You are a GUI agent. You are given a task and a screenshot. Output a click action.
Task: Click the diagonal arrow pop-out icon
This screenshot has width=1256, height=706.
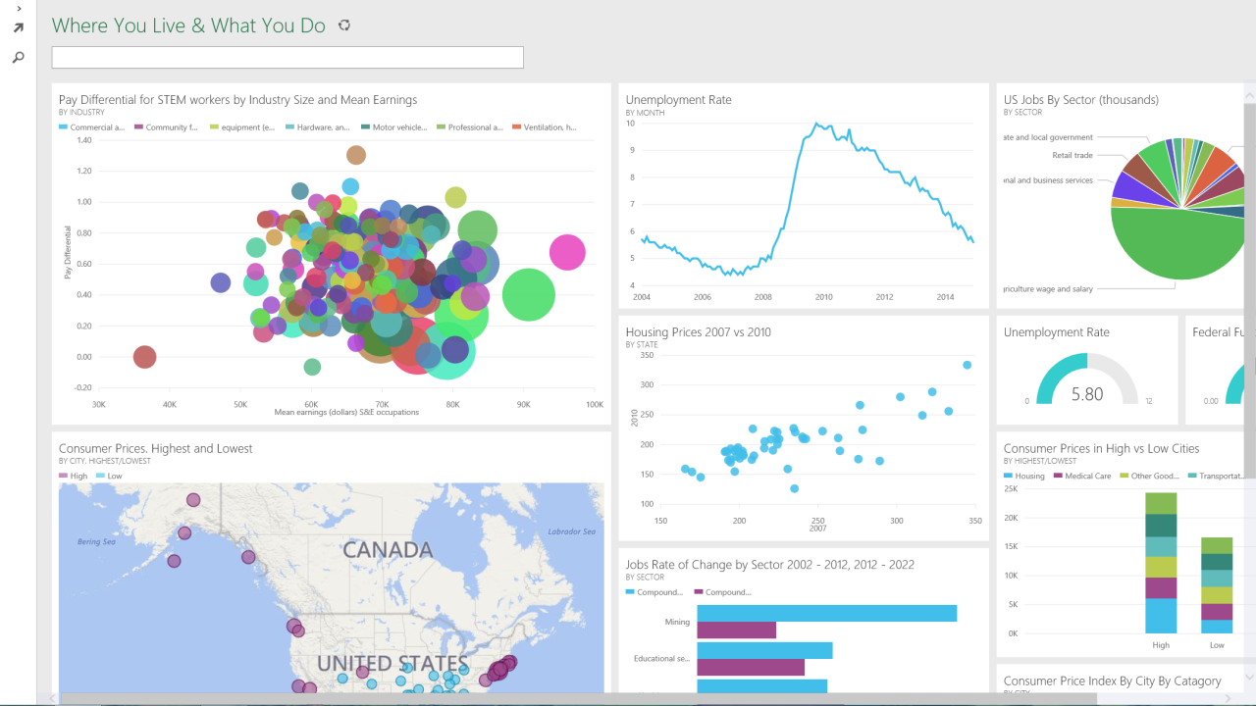(x=18, y=28)
